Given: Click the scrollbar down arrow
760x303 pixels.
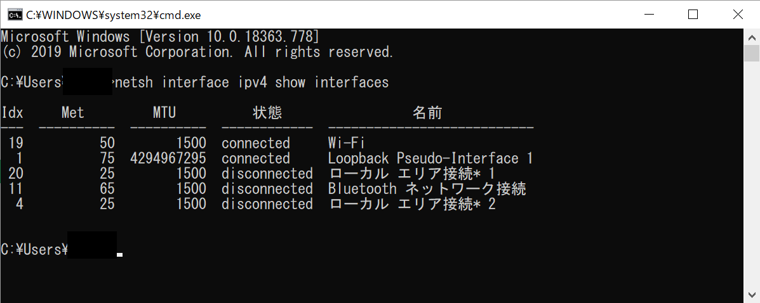Looking at the screenshot, I should click(x=752, y=294).
